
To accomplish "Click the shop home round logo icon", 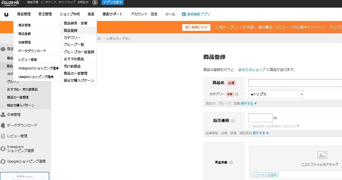I will tap(6, 14).
